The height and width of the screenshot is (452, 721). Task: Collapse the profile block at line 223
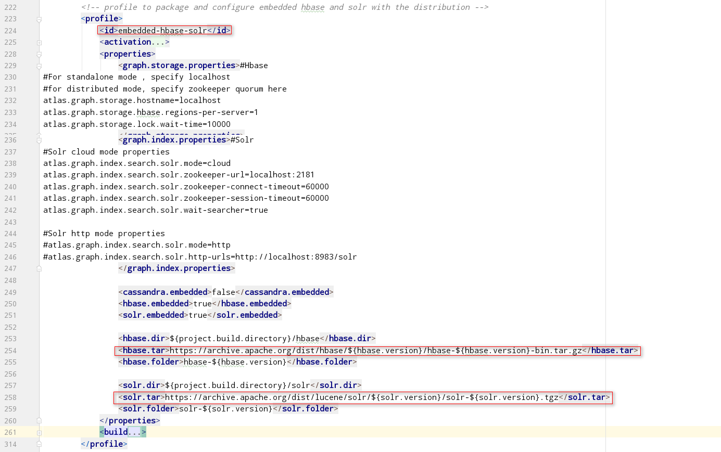coord(39,19)
